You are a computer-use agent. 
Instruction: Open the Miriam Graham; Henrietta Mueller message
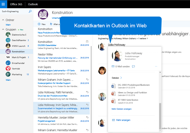coord(61,130)
